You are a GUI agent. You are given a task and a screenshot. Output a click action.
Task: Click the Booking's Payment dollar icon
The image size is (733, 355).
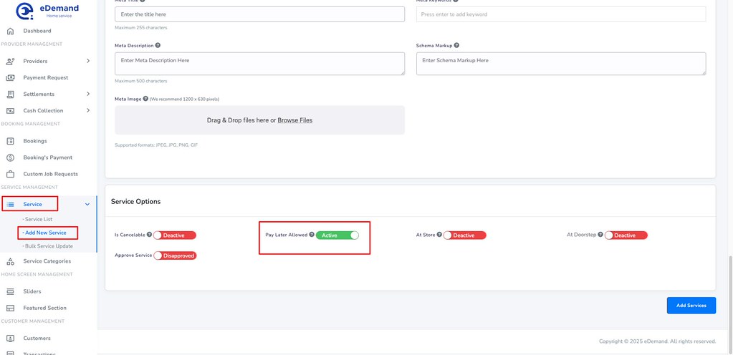10,157
